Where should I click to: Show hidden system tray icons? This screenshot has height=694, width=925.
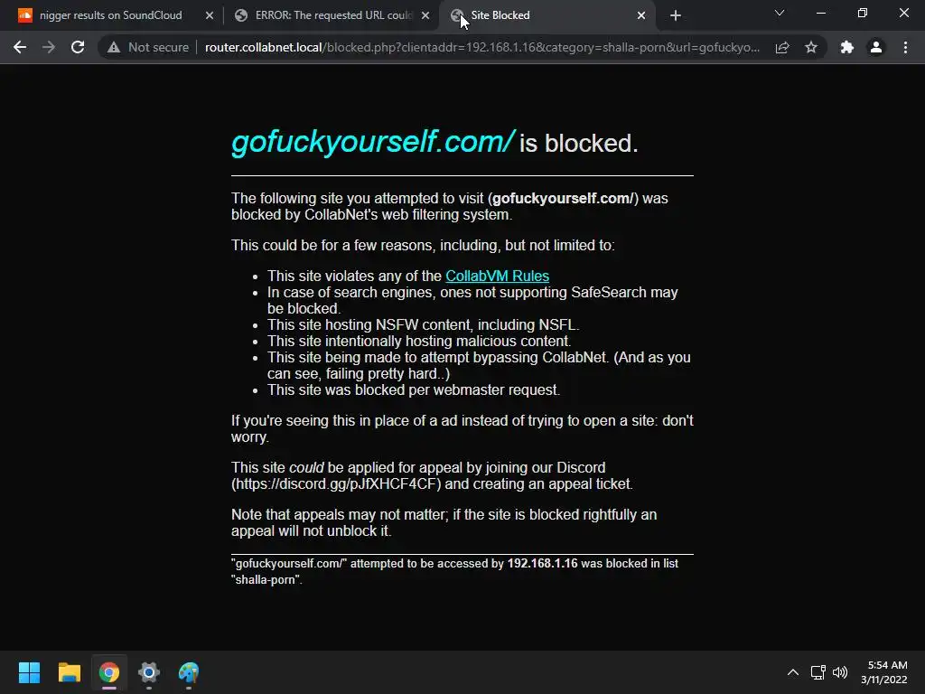coord(793,672)
